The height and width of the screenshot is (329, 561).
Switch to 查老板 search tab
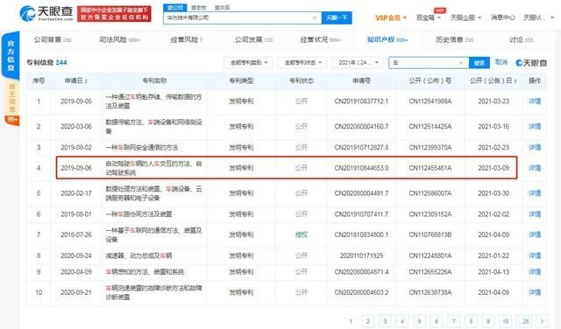198,8
